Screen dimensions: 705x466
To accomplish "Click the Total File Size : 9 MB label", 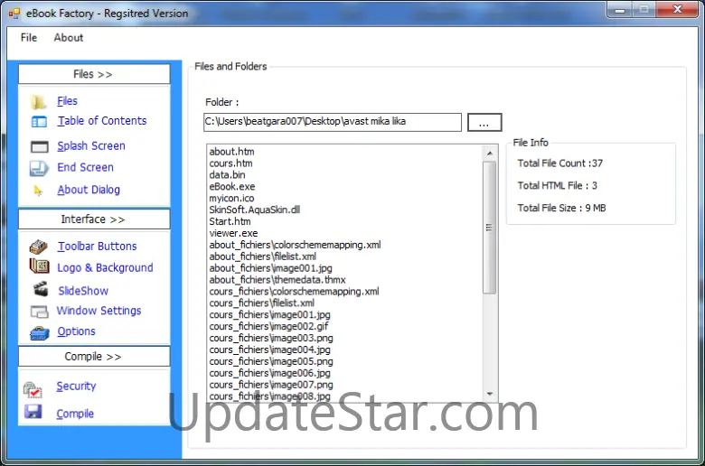I will click(561, 208).
